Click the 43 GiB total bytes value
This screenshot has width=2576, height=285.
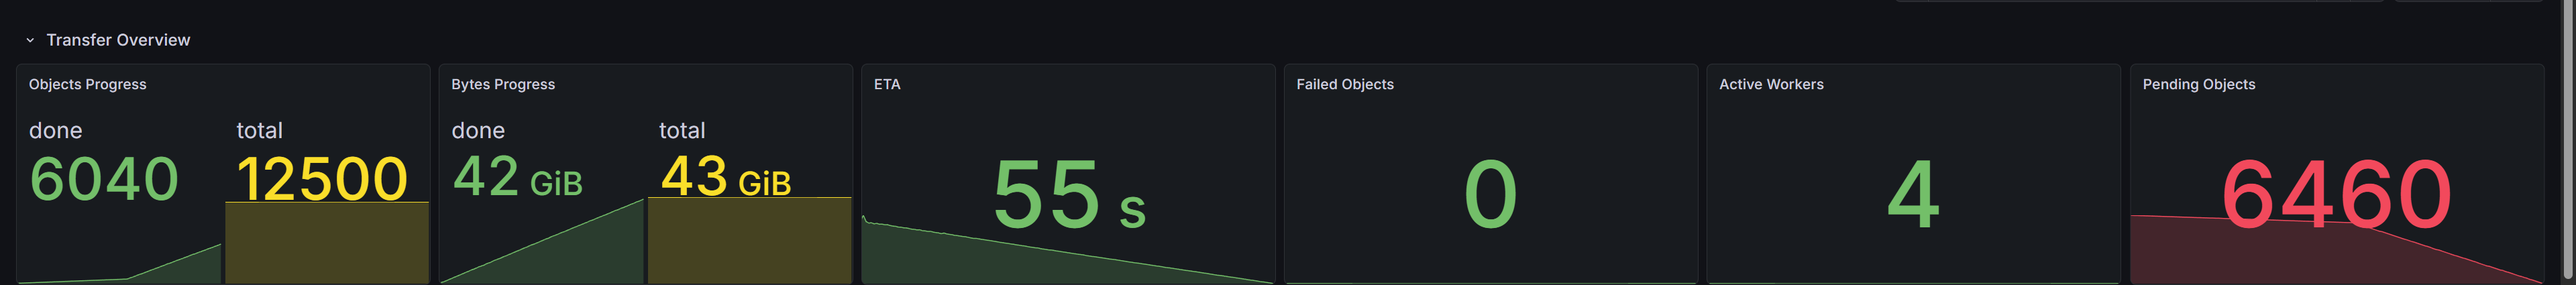[726, 177]
